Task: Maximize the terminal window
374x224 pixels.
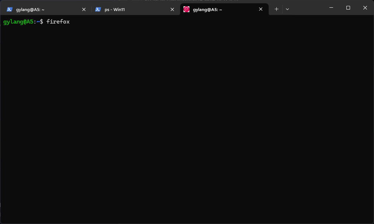Action: 348,8
